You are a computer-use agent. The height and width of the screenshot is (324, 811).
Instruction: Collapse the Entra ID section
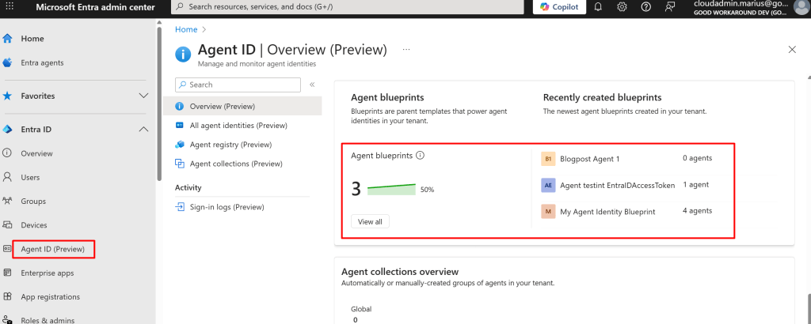tap(143, 130)
